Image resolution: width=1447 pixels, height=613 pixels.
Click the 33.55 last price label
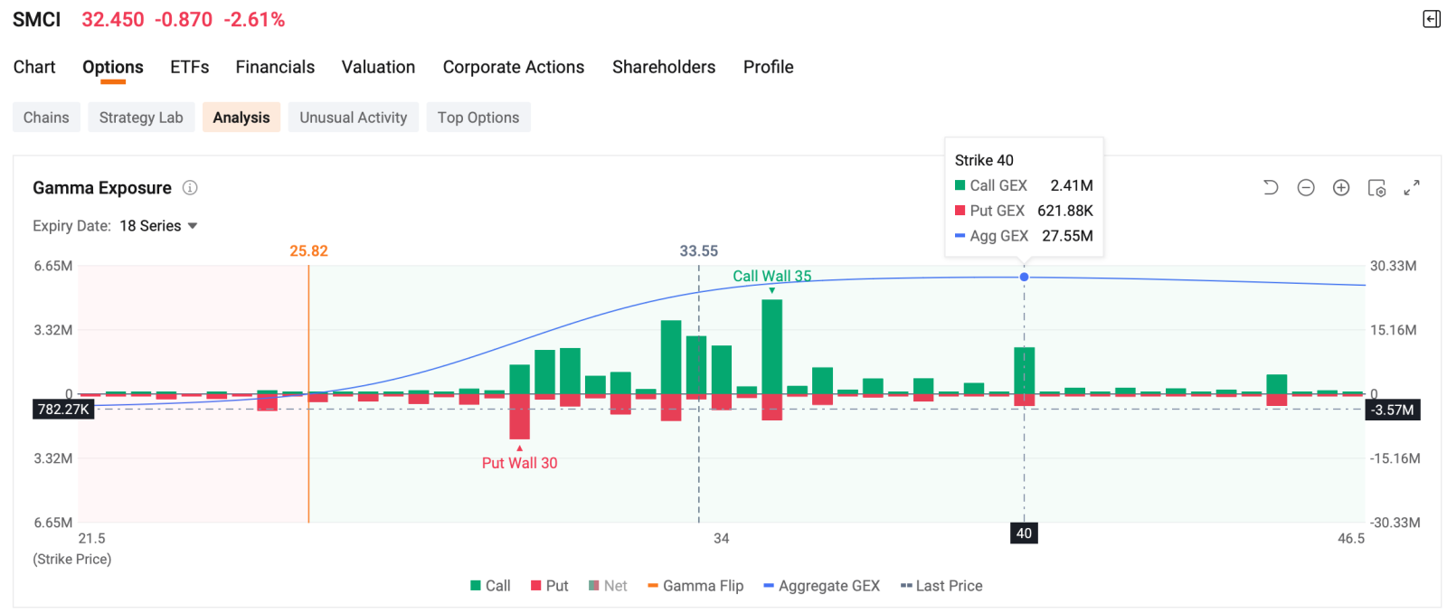point(699,251)
